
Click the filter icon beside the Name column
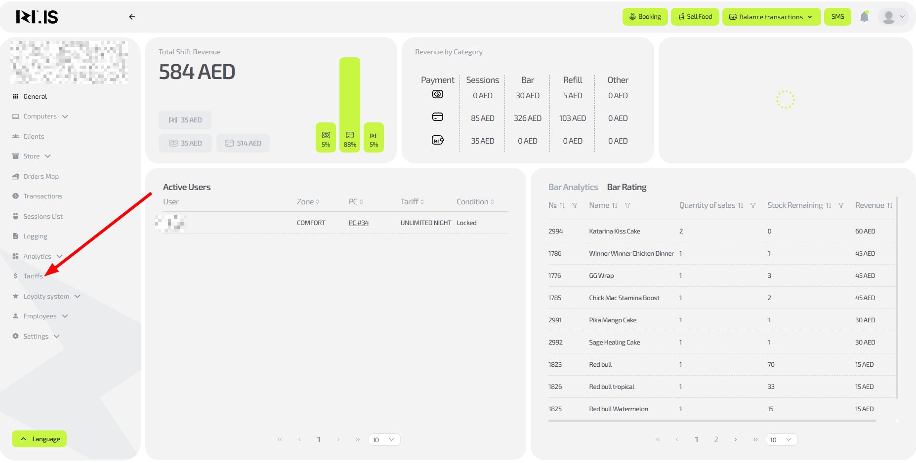point(627,205)
